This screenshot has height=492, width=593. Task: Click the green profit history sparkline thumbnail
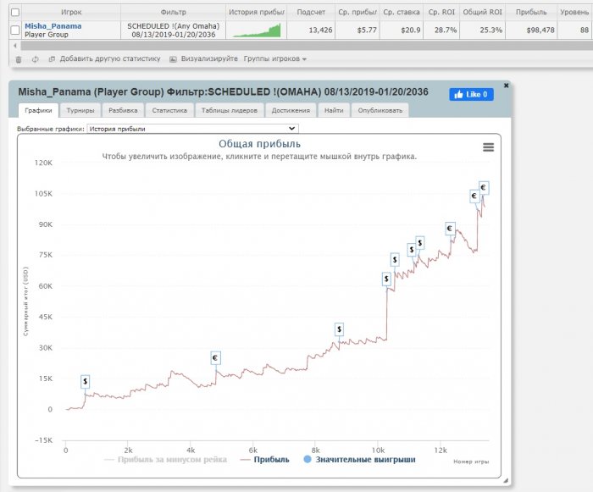click(x=257, y=30)
